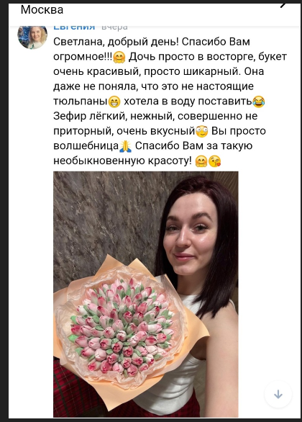Click the 'вчера' comment timestamp
Image resolution: width=302 pixels, height=422 pixels.
(115, 27)
